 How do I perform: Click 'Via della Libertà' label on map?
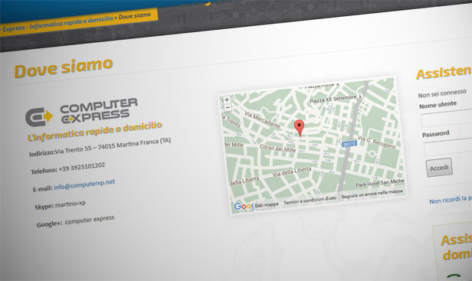click(292, 172)
